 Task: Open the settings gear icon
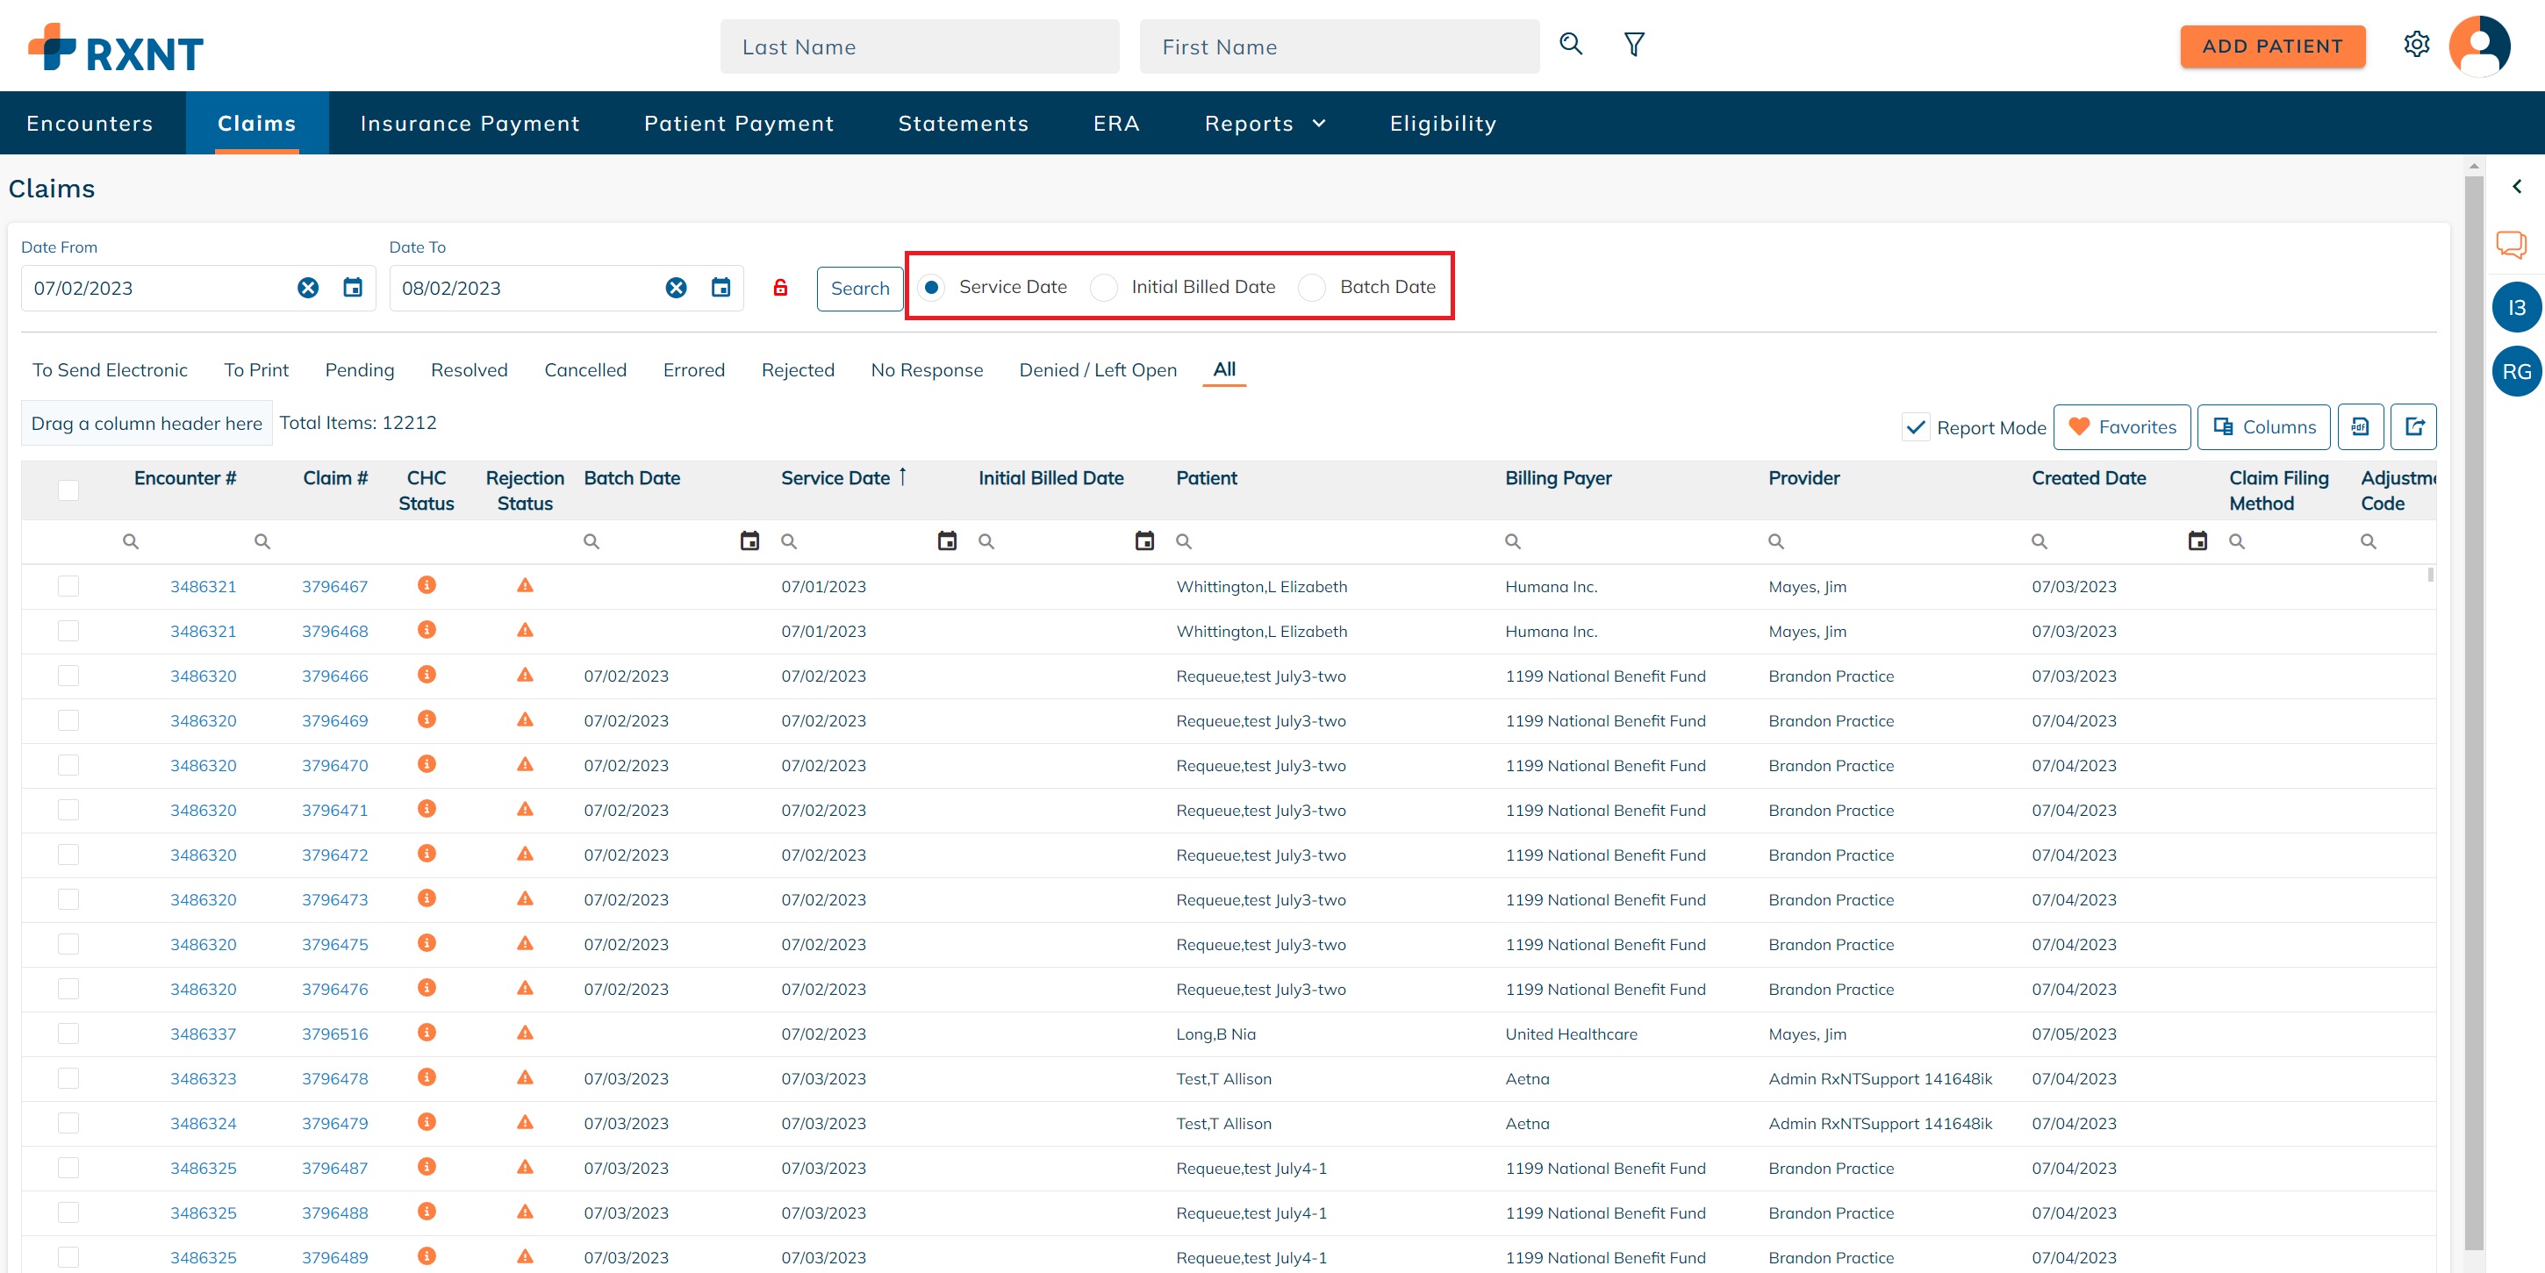[2417, 45]
